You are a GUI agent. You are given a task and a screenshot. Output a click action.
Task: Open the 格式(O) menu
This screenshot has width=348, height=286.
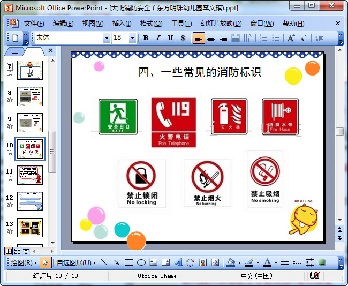click(x=151, y=24)
